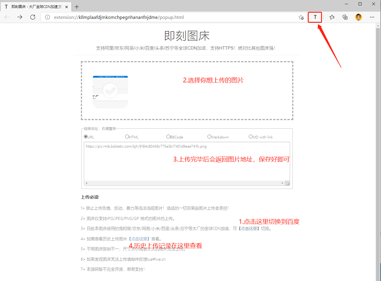This screenshot has width=381, height=281.
Task: Go forward with the forward arrow
Action: [20, 17]
